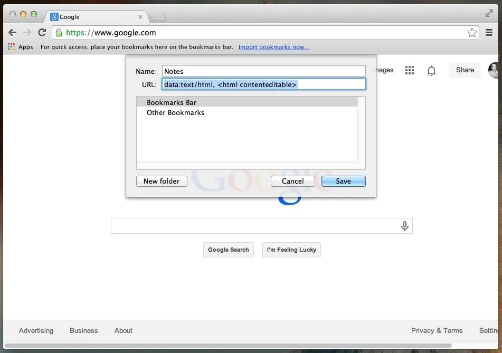The width and height of the screenshot is (502, 353).
Task: Bookmark this page with the star icon
Action: 472,32
